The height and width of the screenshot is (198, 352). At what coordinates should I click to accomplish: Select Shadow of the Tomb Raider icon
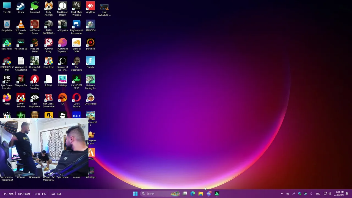pos(62,64)
